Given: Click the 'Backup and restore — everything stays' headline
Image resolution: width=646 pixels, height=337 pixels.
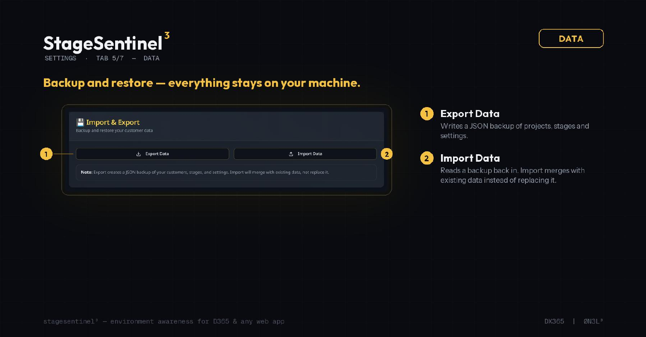Looking at the screenshot, I should coord(202,83).
